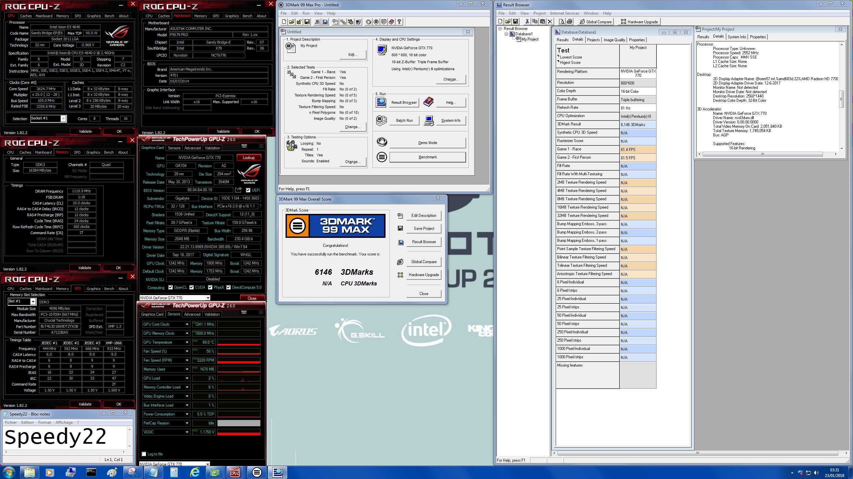Image resolution: width=853 pixels, height=479 pixels.
Task: Click Lookup button in GPU-Z
Action: coord(249,158)
